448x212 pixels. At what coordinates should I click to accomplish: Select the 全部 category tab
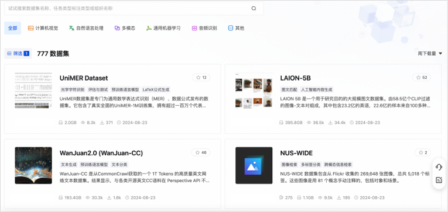12,28
